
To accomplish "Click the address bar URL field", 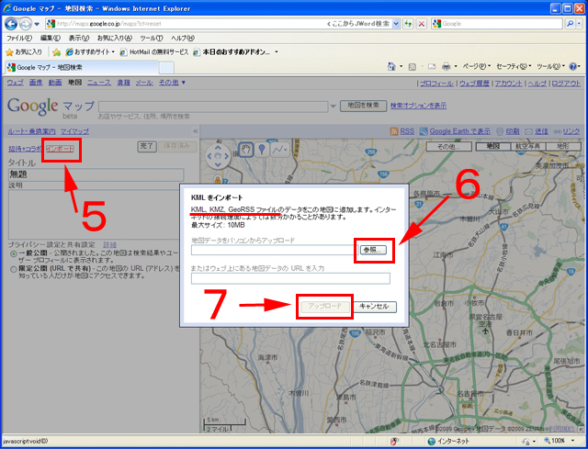I will point(186,24).
